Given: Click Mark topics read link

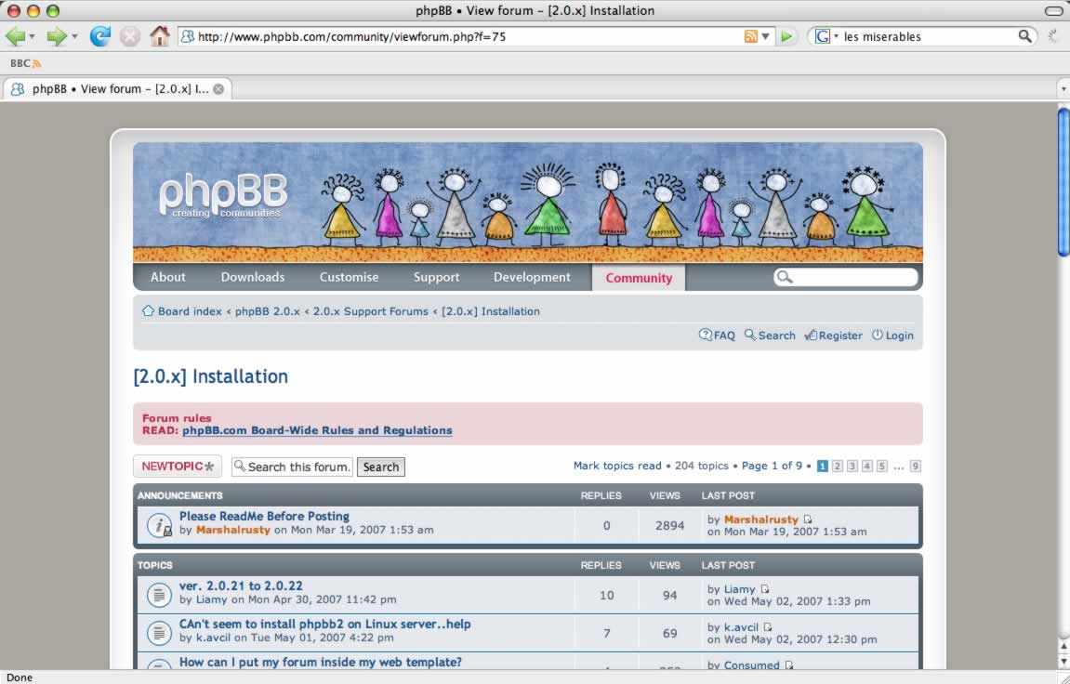Looking at the screenshot, I should 617,466.
